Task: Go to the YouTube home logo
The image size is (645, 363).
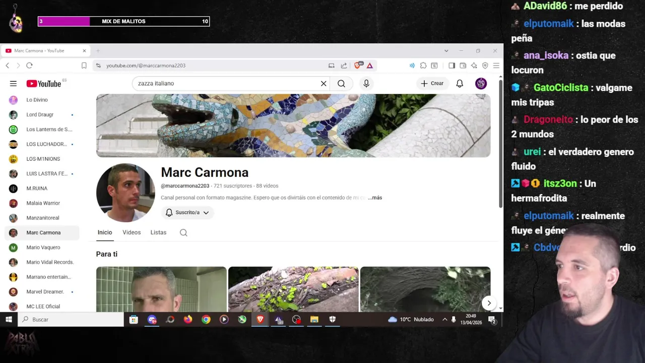Action: point(44,84)
